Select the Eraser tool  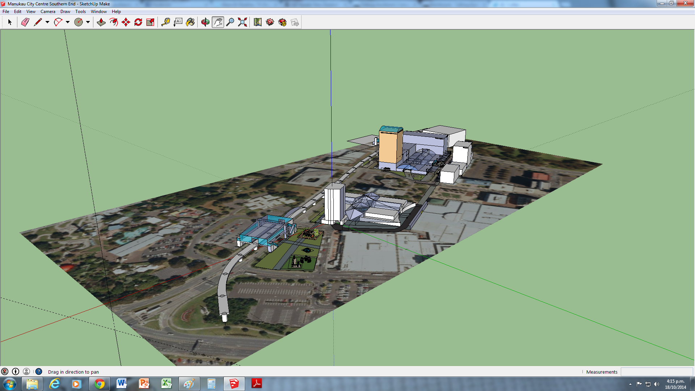pyautogui.click(x=25, y=22)
